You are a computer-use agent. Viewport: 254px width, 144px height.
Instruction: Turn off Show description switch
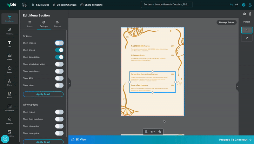(x=59, y=57)
